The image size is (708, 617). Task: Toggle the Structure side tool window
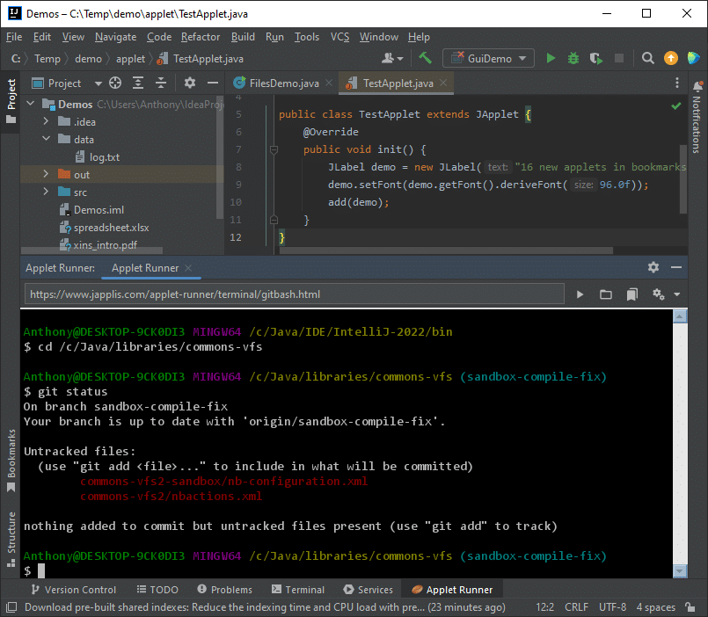pos(11,539)
